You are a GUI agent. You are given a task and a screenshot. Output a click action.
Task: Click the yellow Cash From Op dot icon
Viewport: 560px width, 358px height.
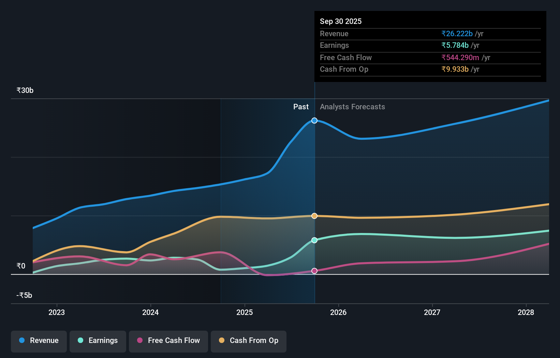222,341
